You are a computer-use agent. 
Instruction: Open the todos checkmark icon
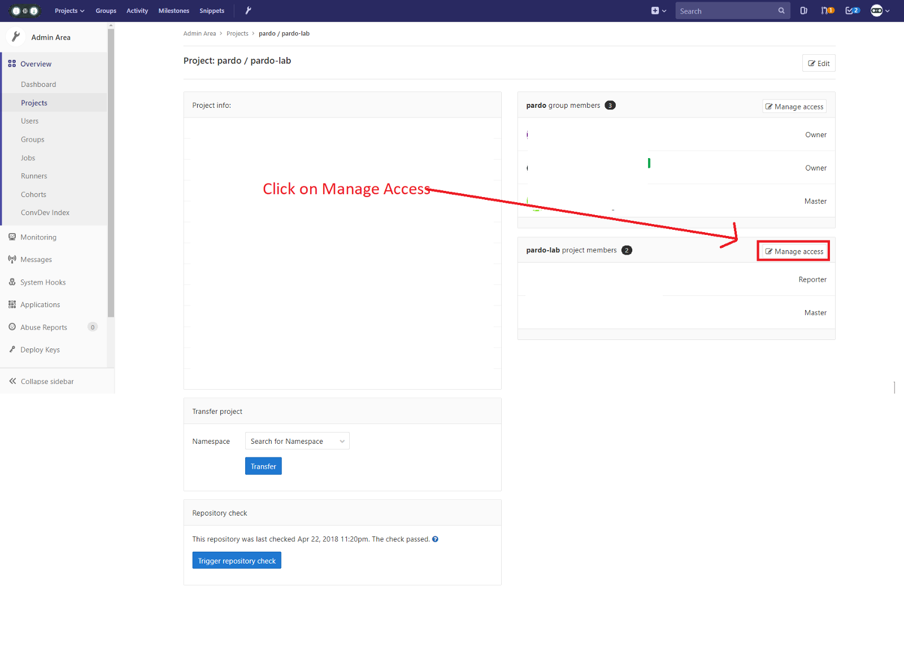tap(853, 11)
